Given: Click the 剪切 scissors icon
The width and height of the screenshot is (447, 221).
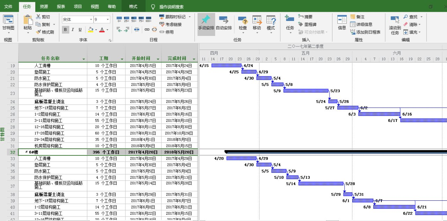Looking at the screenshot, I should point(38,17).
